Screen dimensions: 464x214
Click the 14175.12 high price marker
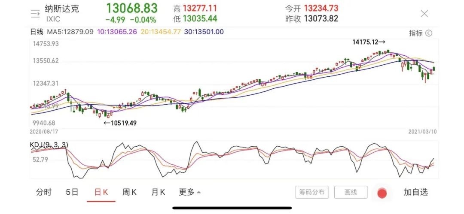coord(369,42)
